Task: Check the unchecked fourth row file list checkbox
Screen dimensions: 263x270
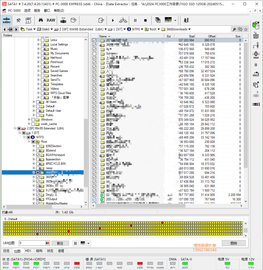Action: click(94, 54)
